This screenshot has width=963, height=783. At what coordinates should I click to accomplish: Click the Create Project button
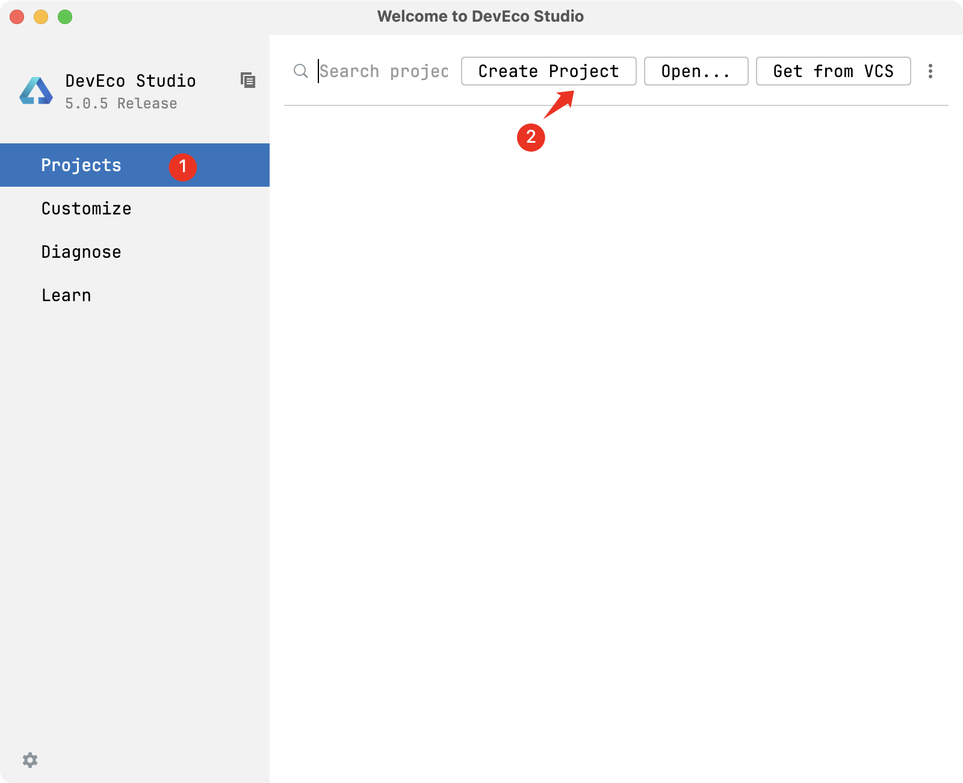click(549, 71)
